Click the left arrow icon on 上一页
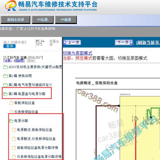This screenshot has width=160, height=160. tap(65, 42)
